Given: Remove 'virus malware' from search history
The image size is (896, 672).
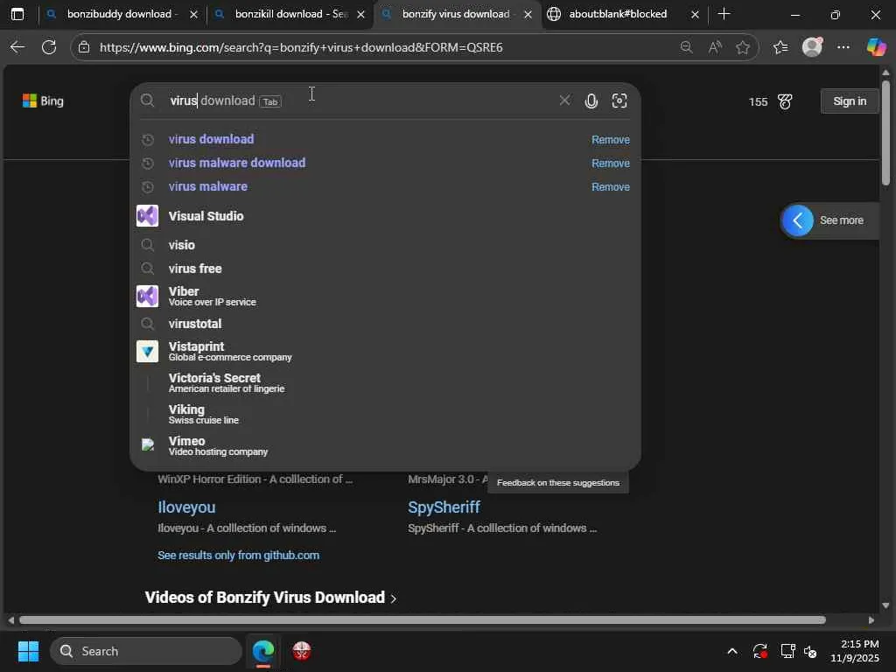Looking at the screenshot, I should [610, 187].
